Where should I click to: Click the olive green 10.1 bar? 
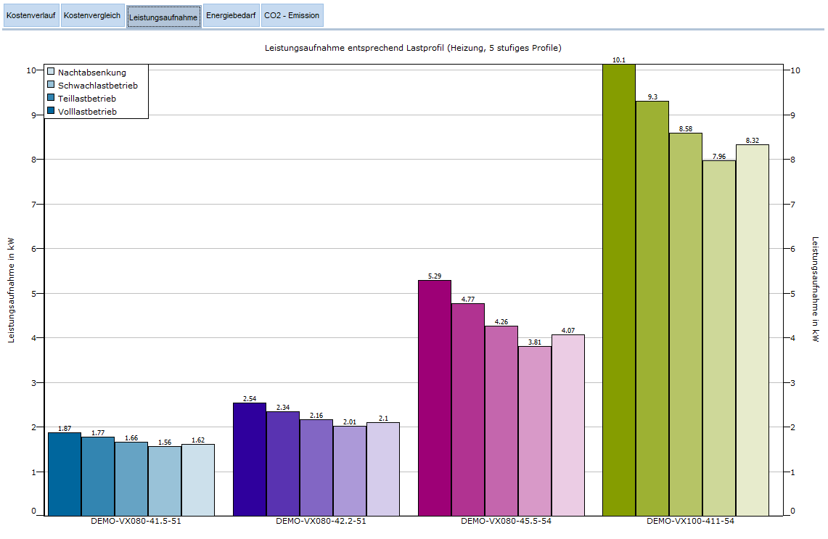tap(619, 290)
